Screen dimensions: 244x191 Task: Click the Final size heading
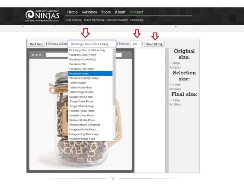click(184, 94)
